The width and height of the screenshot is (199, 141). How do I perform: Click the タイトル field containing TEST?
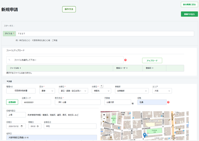tap(105, 33)
